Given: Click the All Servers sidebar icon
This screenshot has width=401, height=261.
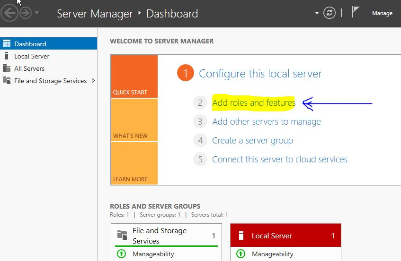Looking at the screenshot, I should pos(7,68).
